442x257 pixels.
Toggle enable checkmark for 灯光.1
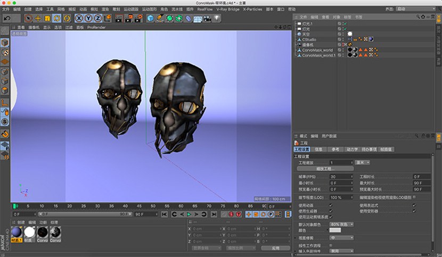pos(345,23)
